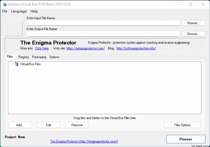Switch to the Options tab
Screen dimensions: 210x147
point(54,57)
